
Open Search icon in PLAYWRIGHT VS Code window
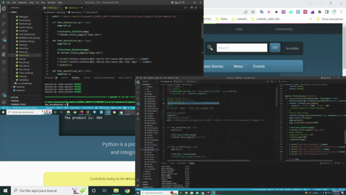[138, 88]
